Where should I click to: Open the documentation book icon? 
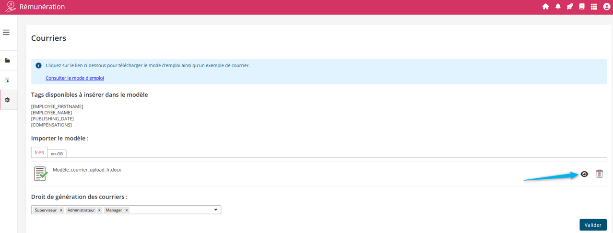(x=582, y=7)
